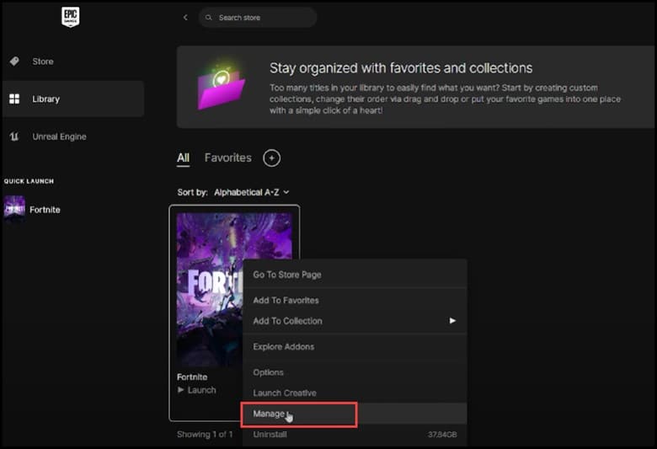
Task: Click the Fortnite title under cover
Action: tap(192, 377)
